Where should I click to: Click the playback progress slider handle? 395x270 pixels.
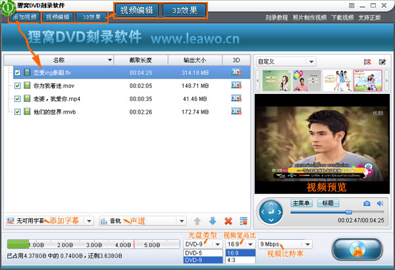pos(349,212)
